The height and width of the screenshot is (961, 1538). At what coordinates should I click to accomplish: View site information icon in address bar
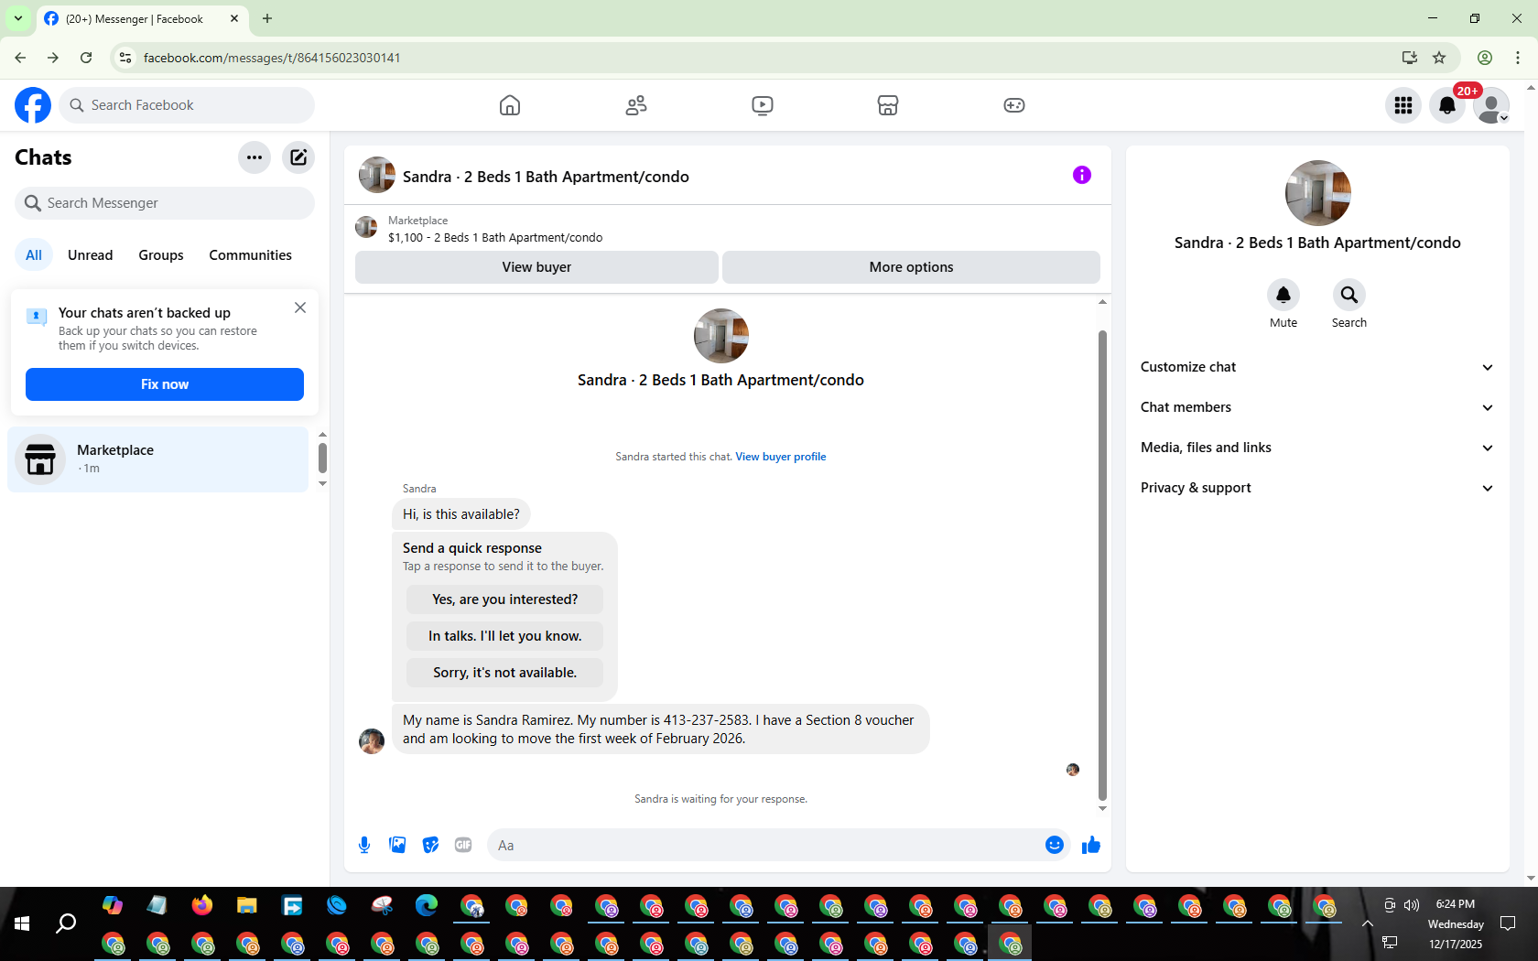point(125,58)
